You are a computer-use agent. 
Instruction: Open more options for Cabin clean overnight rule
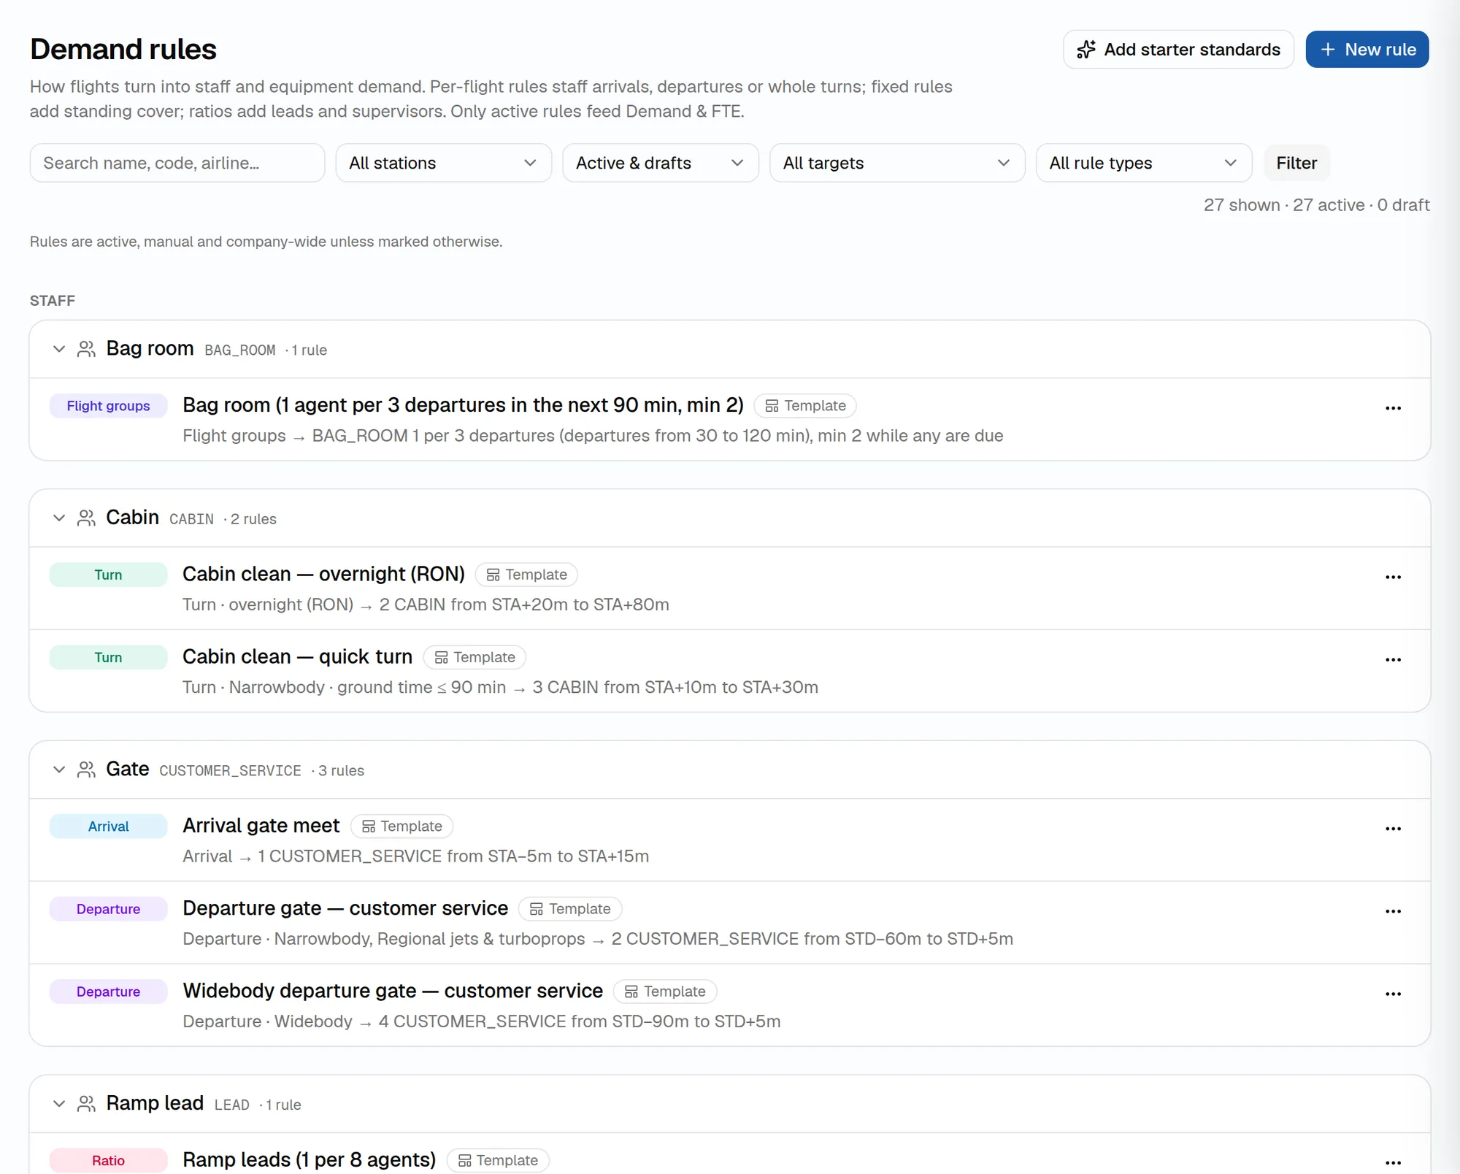coord(1393,577)
